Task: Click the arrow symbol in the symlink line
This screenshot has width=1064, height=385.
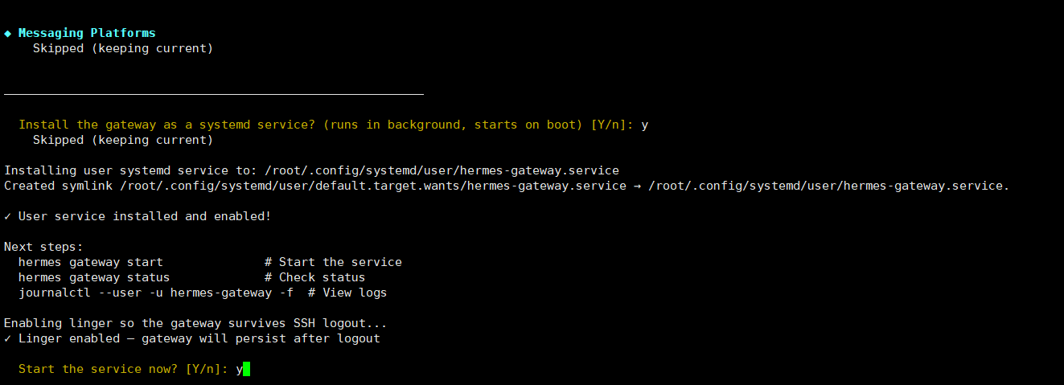Action: (x=637, y=186)
